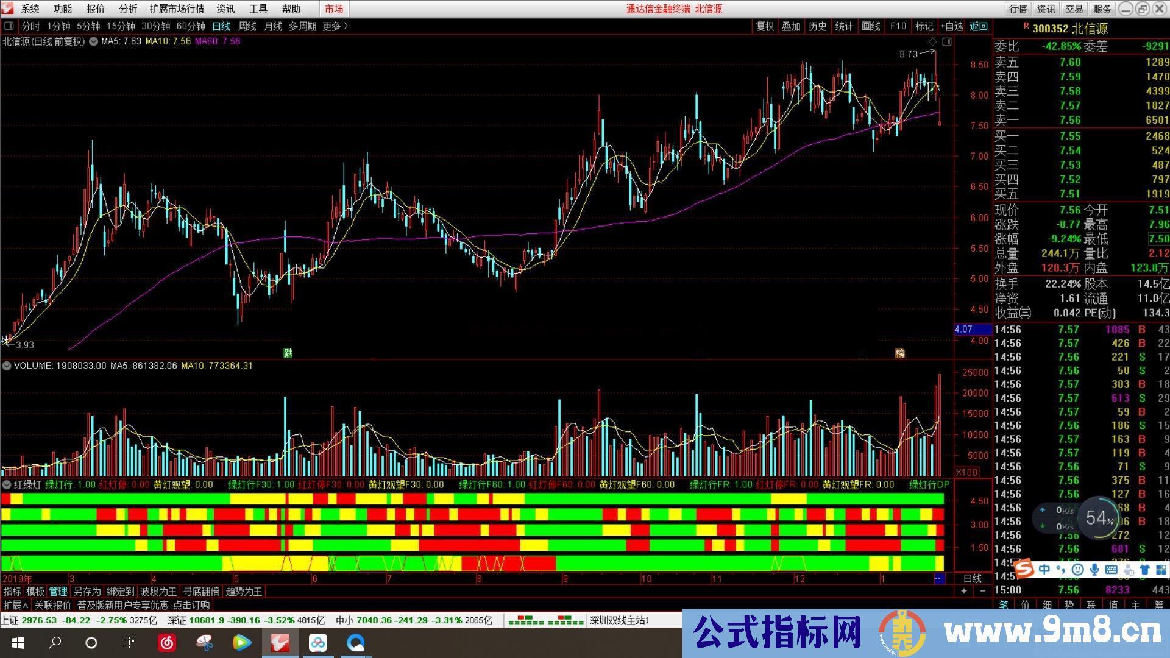Launch Tencent Video from the taskbar
Image resolution: width=1170 pixels, height=658 pixels.
pyautogui.click(x=242, y=642)
